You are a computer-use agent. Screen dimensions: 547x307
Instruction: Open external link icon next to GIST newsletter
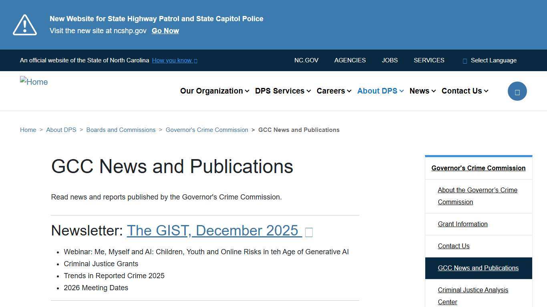pyautogui.click(x=308, y=232)
